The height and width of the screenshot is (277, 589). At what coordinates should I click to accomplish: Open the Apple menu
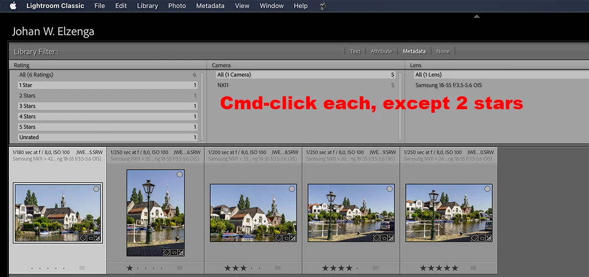[13, 5]
